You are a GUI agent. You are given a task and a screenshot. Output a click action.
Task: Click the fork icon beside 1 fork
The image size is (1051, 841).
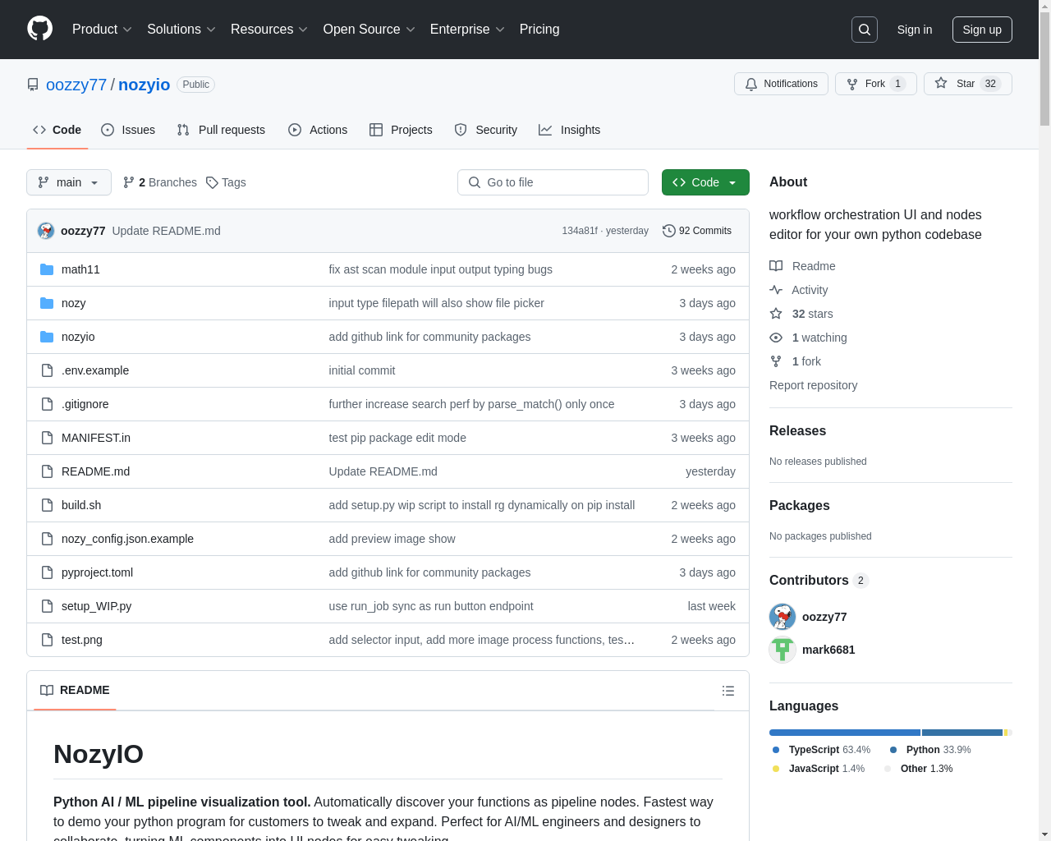coord(776,361)
